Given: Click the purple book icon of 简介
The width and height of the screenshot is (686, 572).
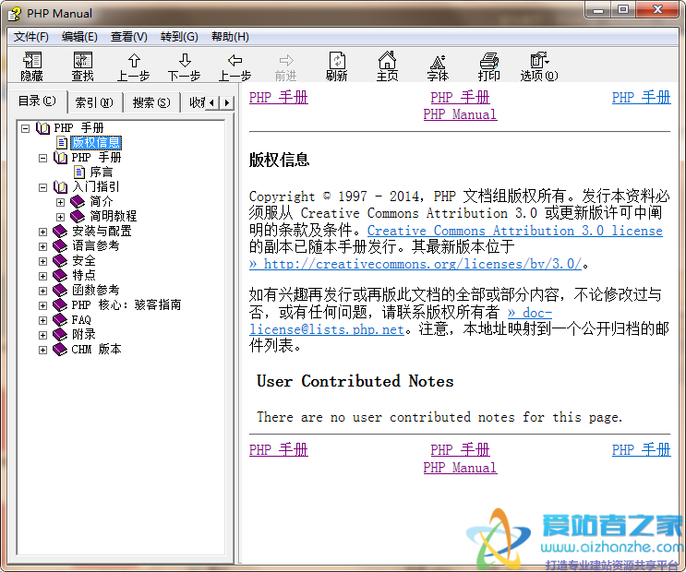Looking at the screenshot, I should point(78,202).
